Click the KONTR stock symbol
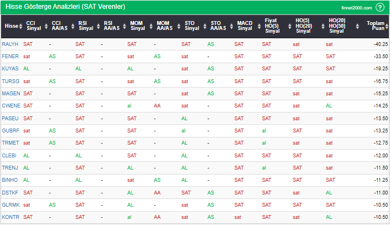This screenshot has height=225, width=390. [x=10, y=217]
